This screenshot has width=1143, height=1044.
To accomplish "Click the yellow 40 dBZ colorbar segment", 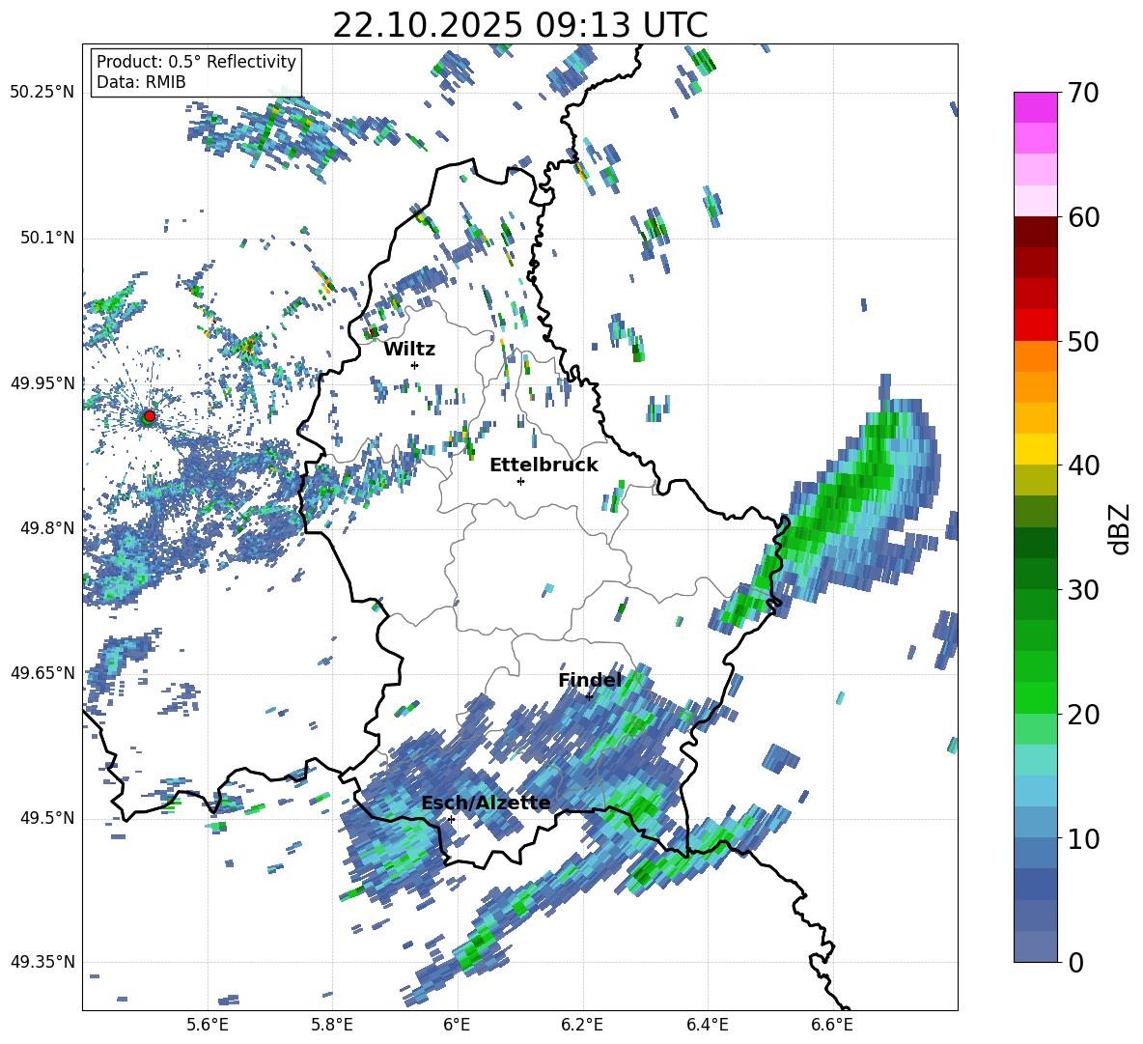I will pos(1035,449).
